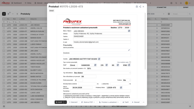This screenshot has height=109, width=194.
Task: Click the pencil icon in Interná poznámka field
Action: (x=129, y=50)
